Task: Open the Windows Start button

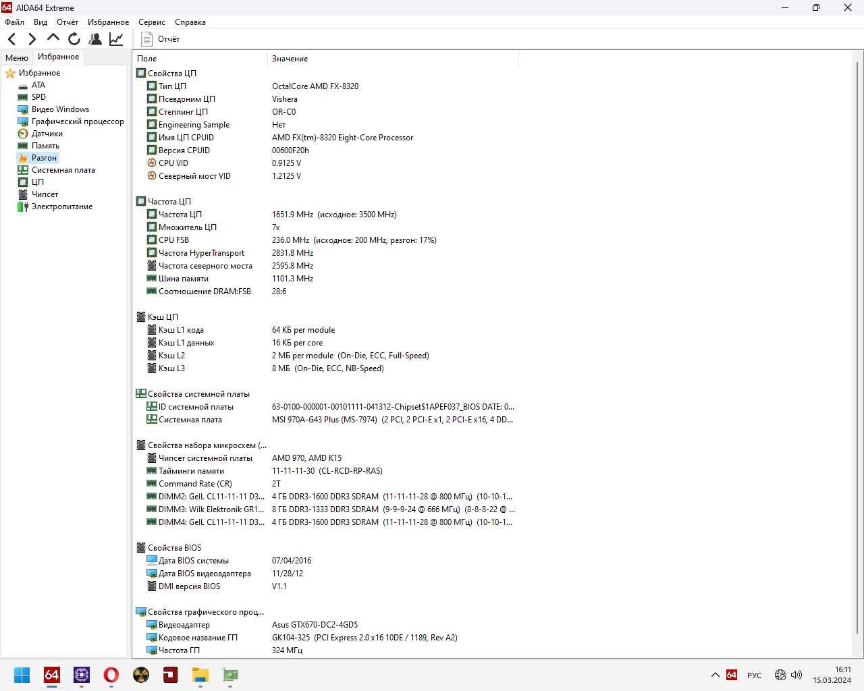Action: click(22, 675)
